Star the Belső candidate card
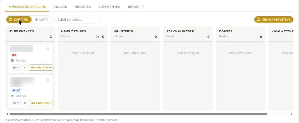This screenshot has width=299, height=123. 48,79
